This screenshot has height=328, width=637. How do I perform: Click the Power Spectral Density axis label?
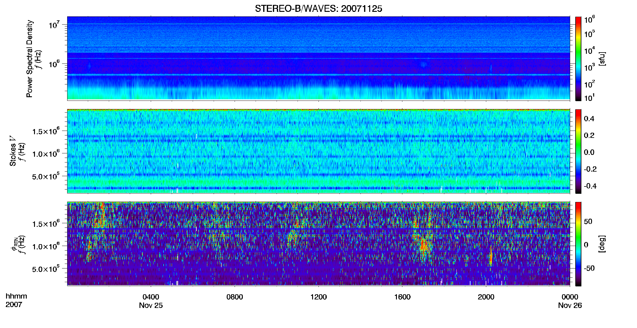point(29,59)
